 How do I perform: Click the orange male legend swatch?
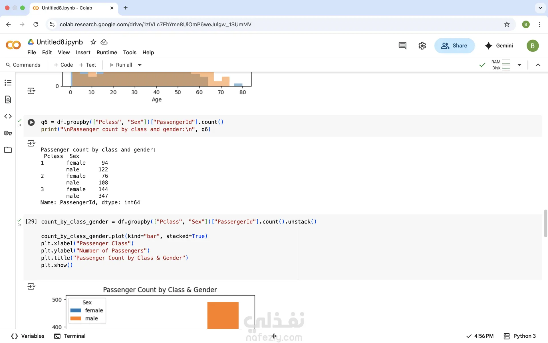point(76,318)
